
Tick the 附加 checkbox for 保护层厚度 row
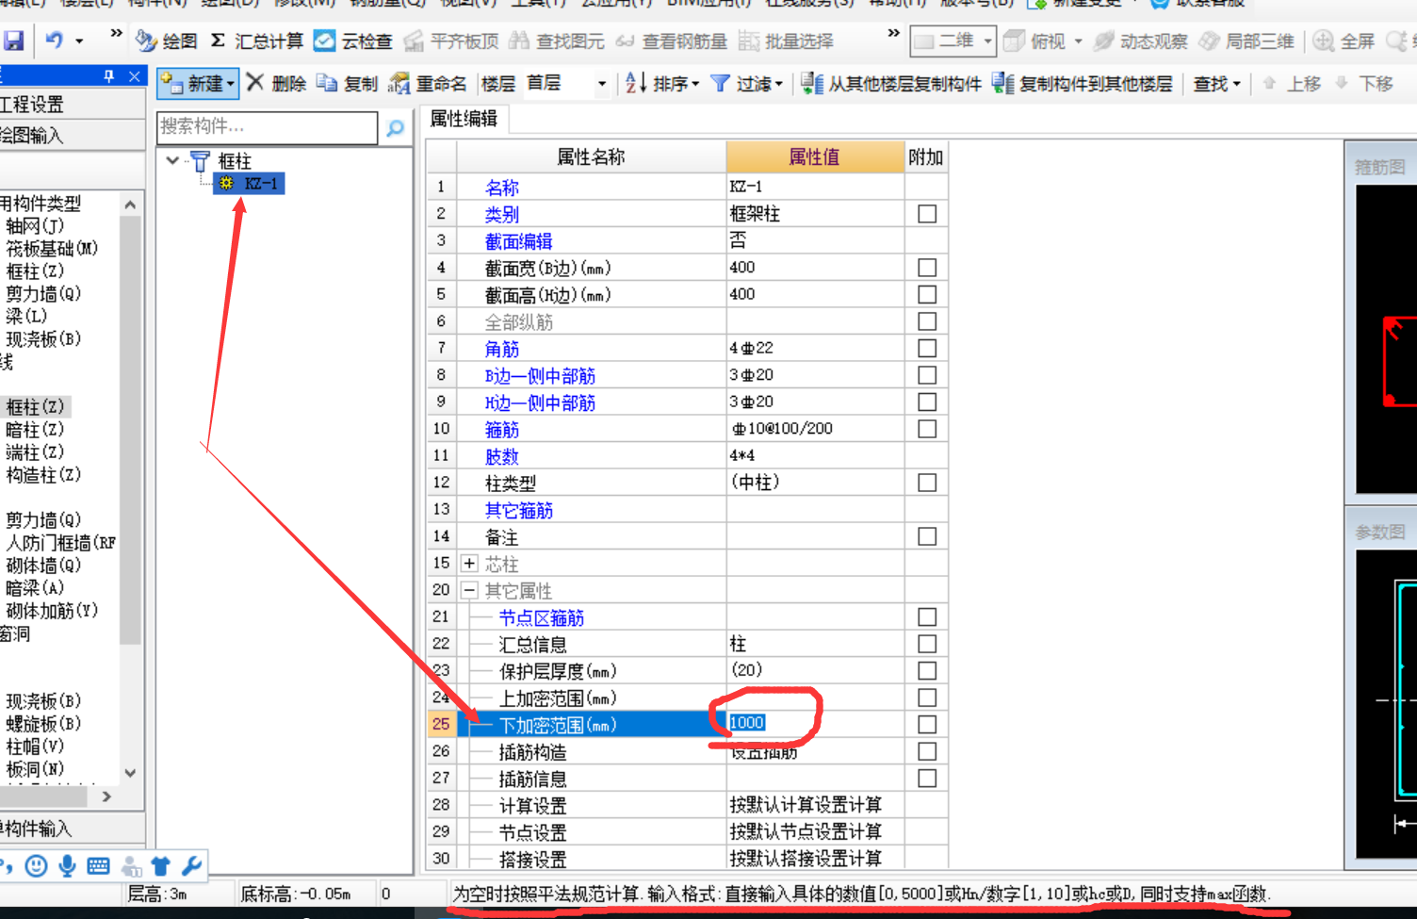pyautogui.click(x=927, y=670)
